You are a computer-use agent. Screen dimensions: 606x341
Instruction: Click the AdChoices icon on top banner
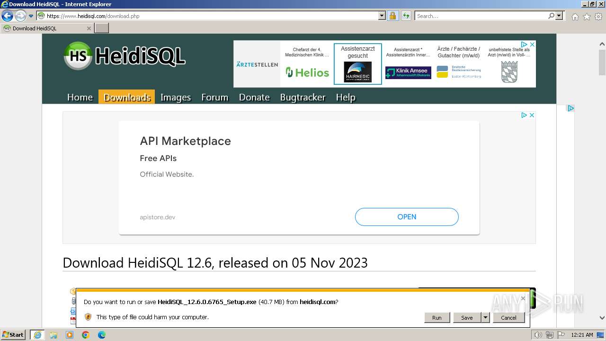(x=525, y=45)
